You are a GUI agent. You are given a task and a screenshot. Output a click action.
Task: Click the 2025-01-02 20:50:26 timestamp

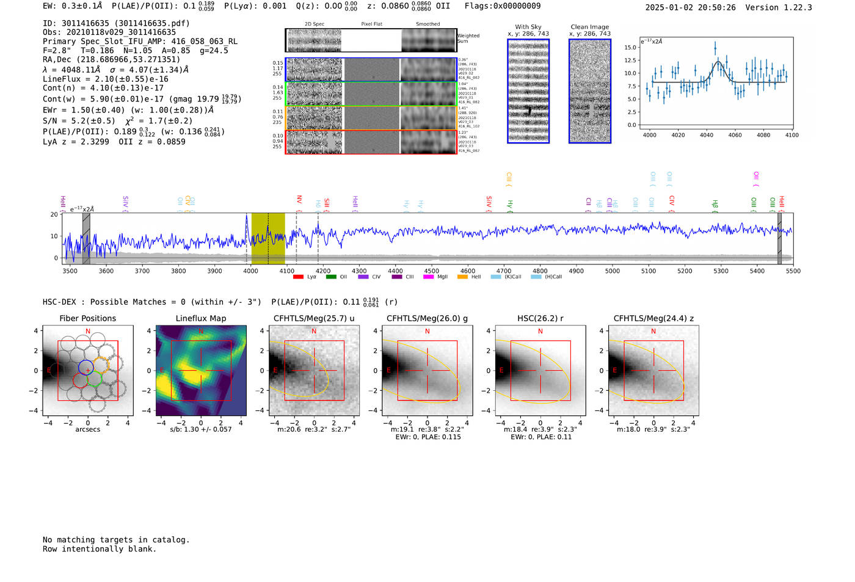coord(691,7)
